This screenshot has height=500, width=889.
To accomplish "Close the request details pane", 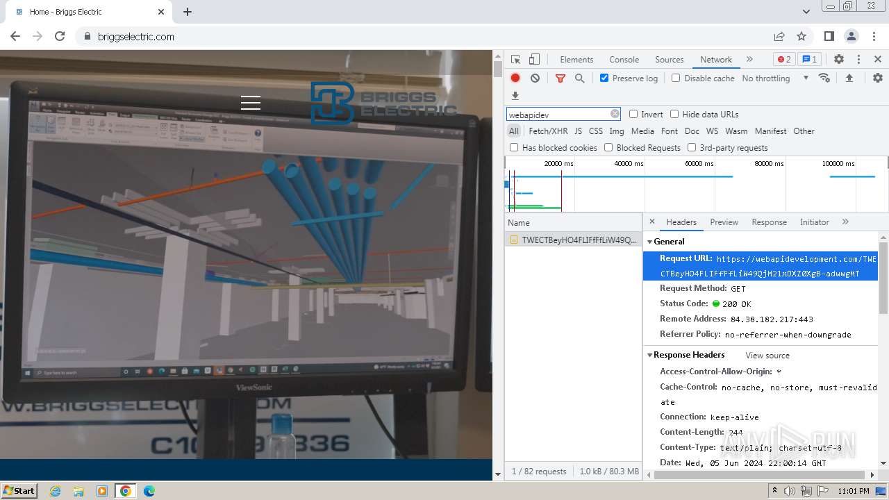I will point(651,222).
